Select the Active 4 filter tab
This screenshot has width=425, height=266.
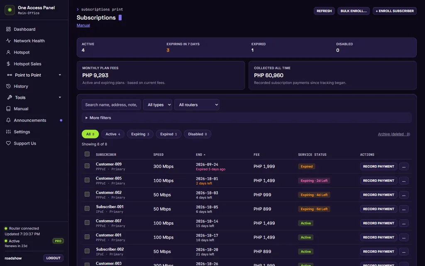tap(113, 134)
